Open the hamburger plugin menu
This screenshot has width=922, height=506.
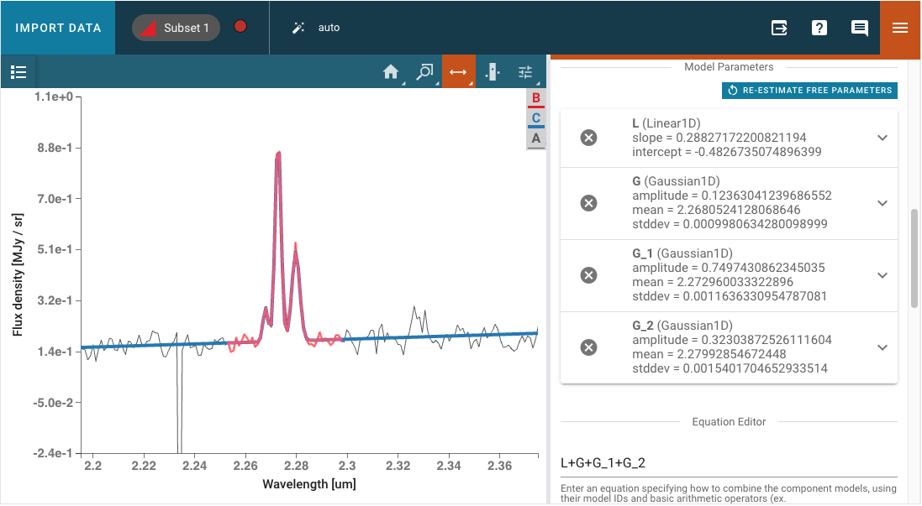pos(900,28)
